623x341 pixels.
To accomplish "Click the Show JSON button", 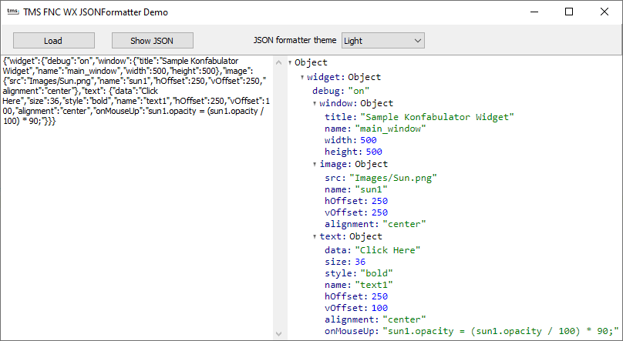I will click(152, 41).
